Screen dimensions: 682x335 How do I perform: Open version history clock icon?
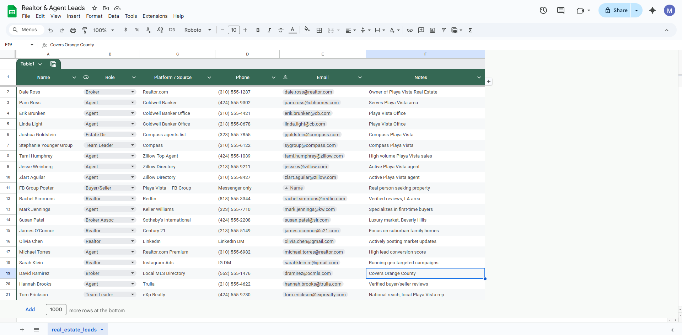[x=543, y=10]
